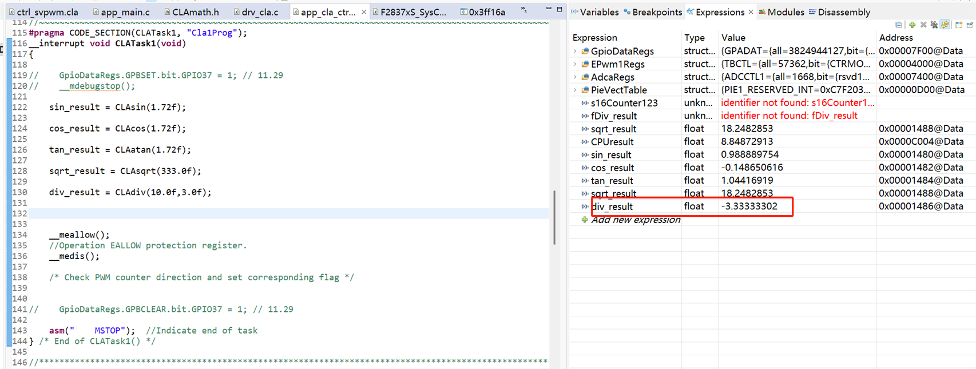Collapse all expressions icon

point(899,25)
